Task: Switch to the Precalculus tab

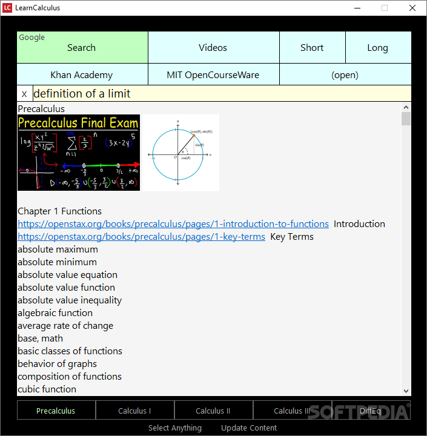Action: tap(56, 411)
